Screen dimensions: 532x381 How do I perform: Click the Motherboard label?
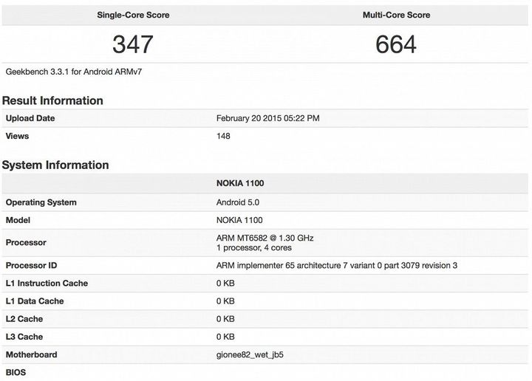(31, 355)
